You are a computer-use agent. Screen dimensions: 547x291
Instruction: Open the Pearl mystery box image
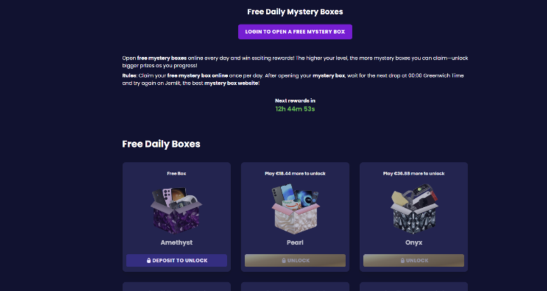click(x=295, y=208)
